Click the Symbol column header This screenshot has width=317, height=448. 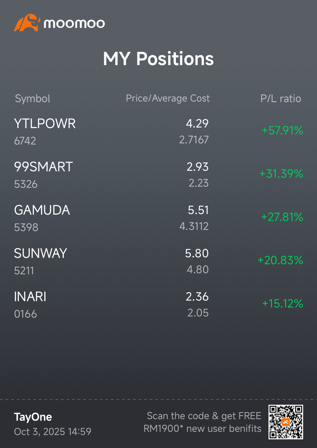[33, 99]
